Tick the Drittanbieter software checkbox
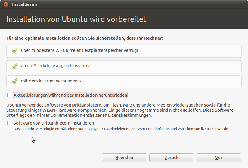The width and height of the screenshot is (248, 168). coord(9,123)
